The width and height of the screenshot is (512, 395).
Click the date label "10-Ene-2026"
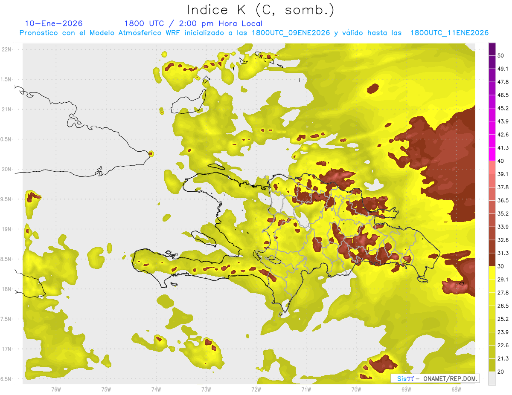(54, 23)
